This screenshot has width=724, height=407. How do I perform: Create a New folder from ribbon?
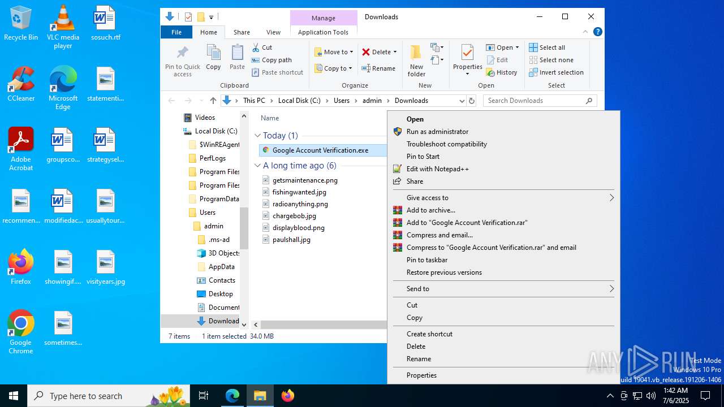click(416, 60)
